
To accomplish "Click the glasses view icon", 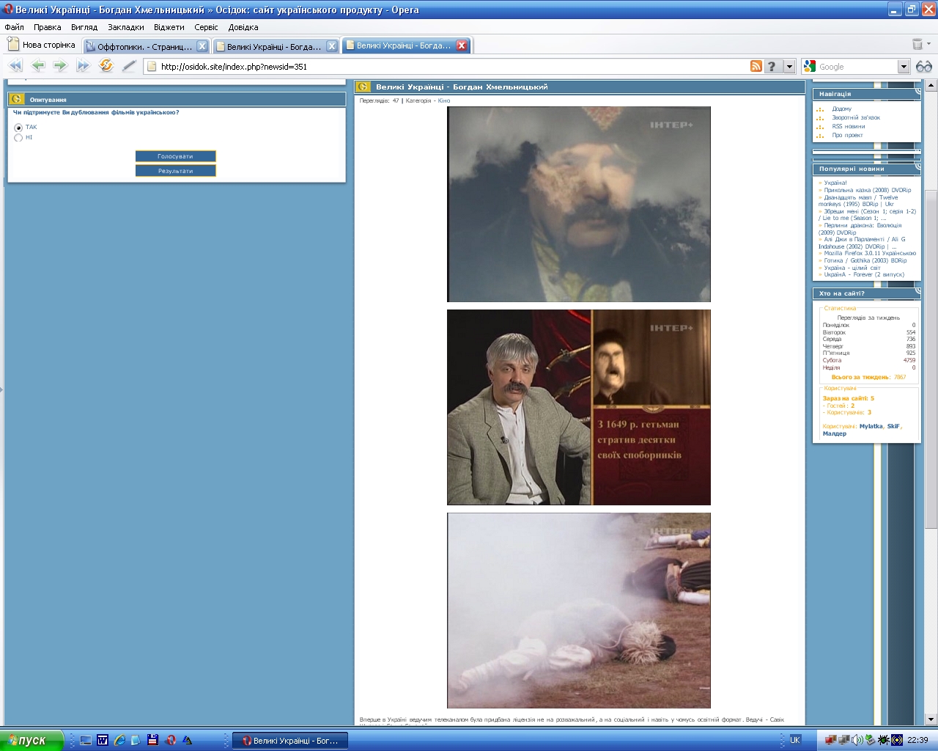I will point(924,67).
